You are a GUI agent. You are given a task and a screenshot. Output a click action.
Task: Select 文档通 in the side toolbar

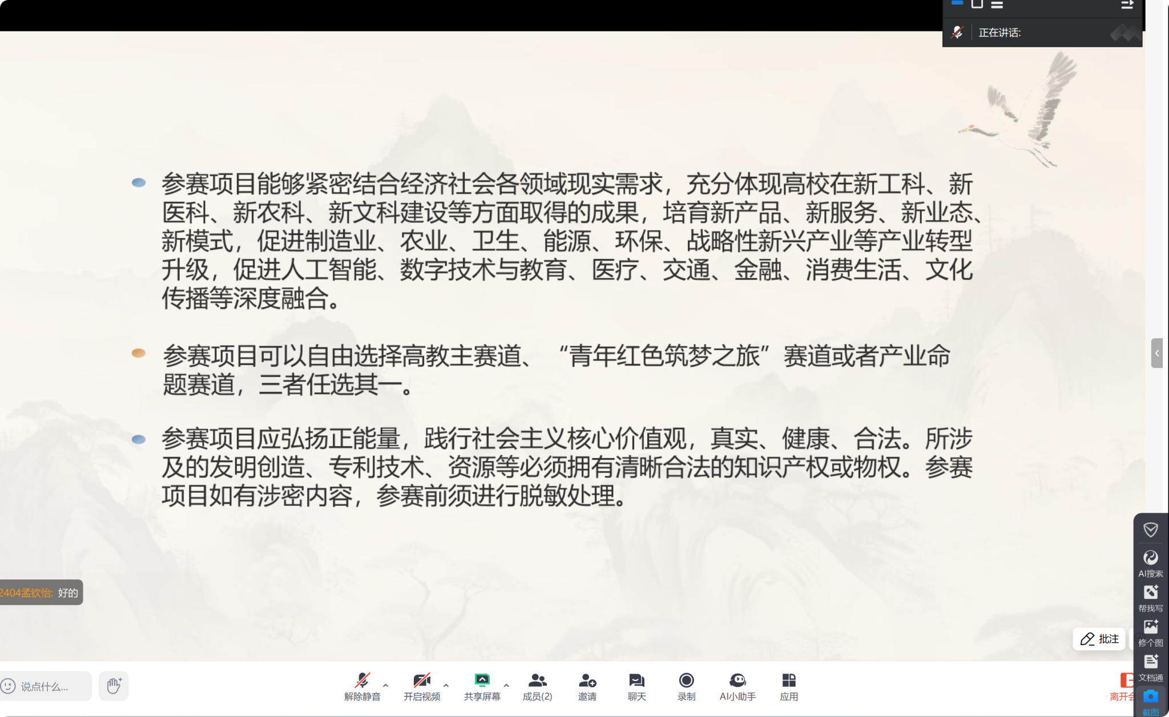1150,667
